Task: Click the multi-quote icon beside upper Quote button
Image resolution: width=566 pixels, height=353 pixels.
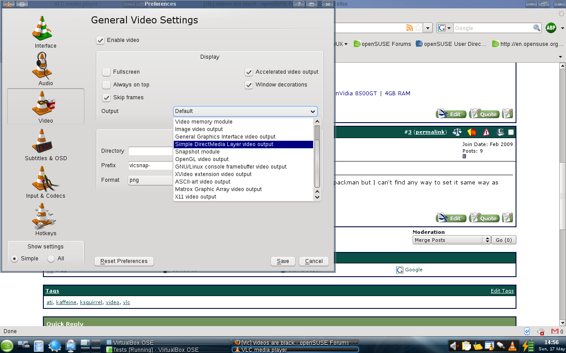Action: tap(508, 114)
